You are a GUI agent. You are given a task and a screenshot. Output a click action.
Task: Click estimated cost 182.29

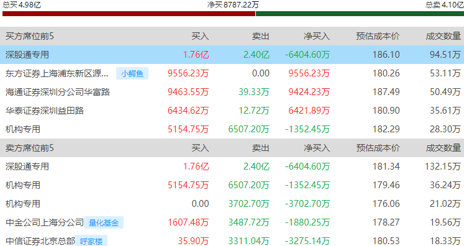[x=386, y=129]
